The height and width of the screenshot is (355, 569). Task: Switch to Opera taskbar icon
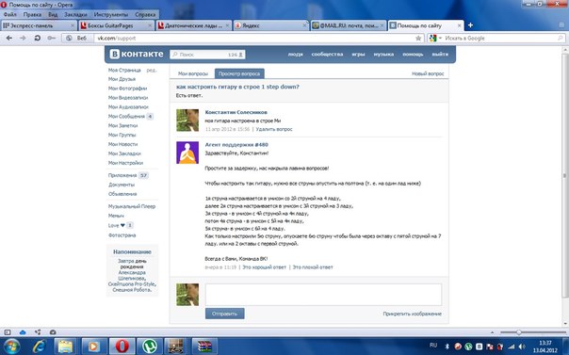122,347
